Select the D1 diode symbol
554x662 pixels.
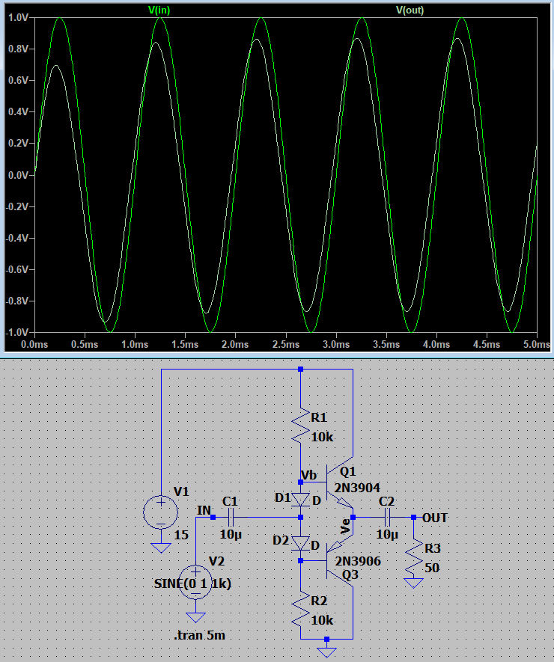click(x=300, y=500)
